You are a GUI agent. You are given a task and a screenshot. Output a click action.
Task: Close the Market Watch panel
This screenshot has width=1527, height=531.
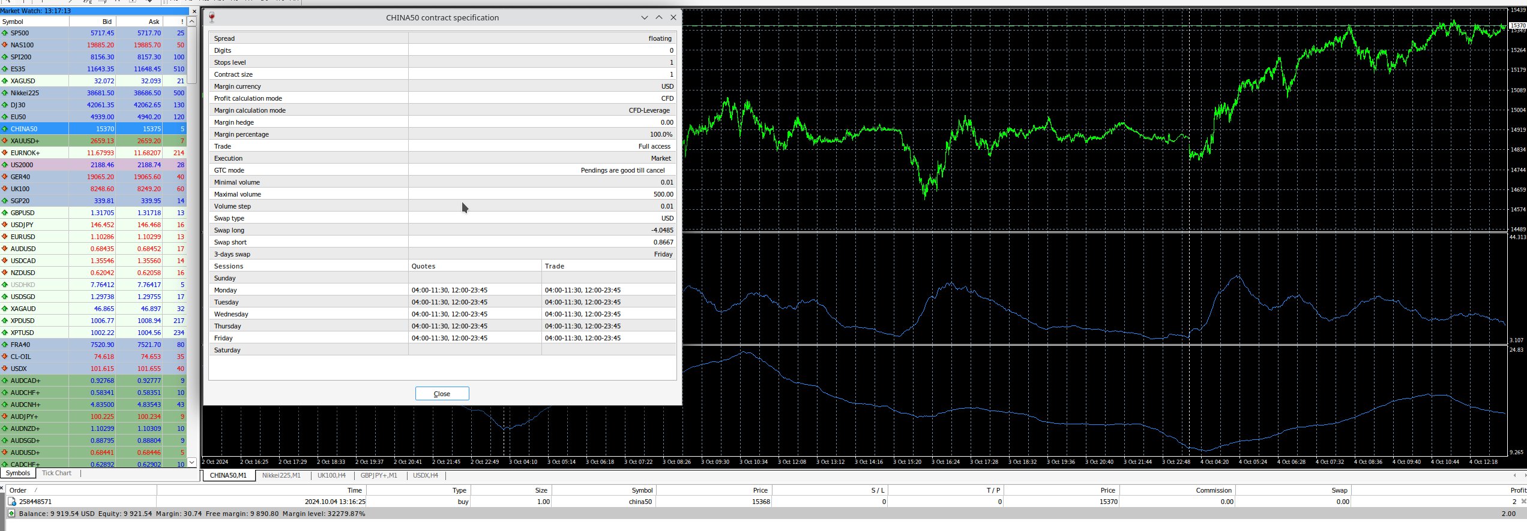194,11
